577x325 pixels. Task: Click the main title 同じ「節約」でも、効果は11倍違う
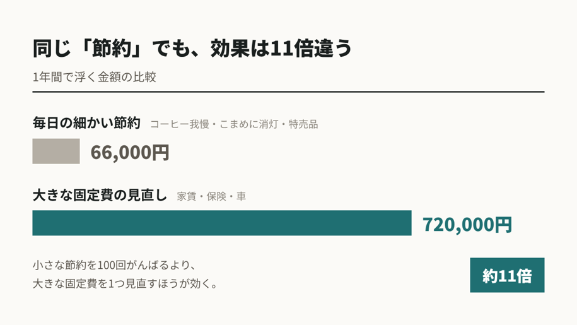(192, 49)
